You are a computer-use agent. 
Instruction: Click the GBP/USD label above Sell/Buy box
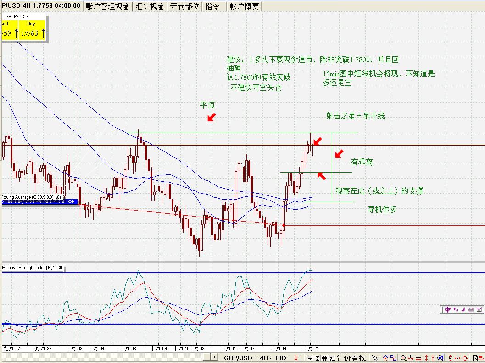click(17, 16)
